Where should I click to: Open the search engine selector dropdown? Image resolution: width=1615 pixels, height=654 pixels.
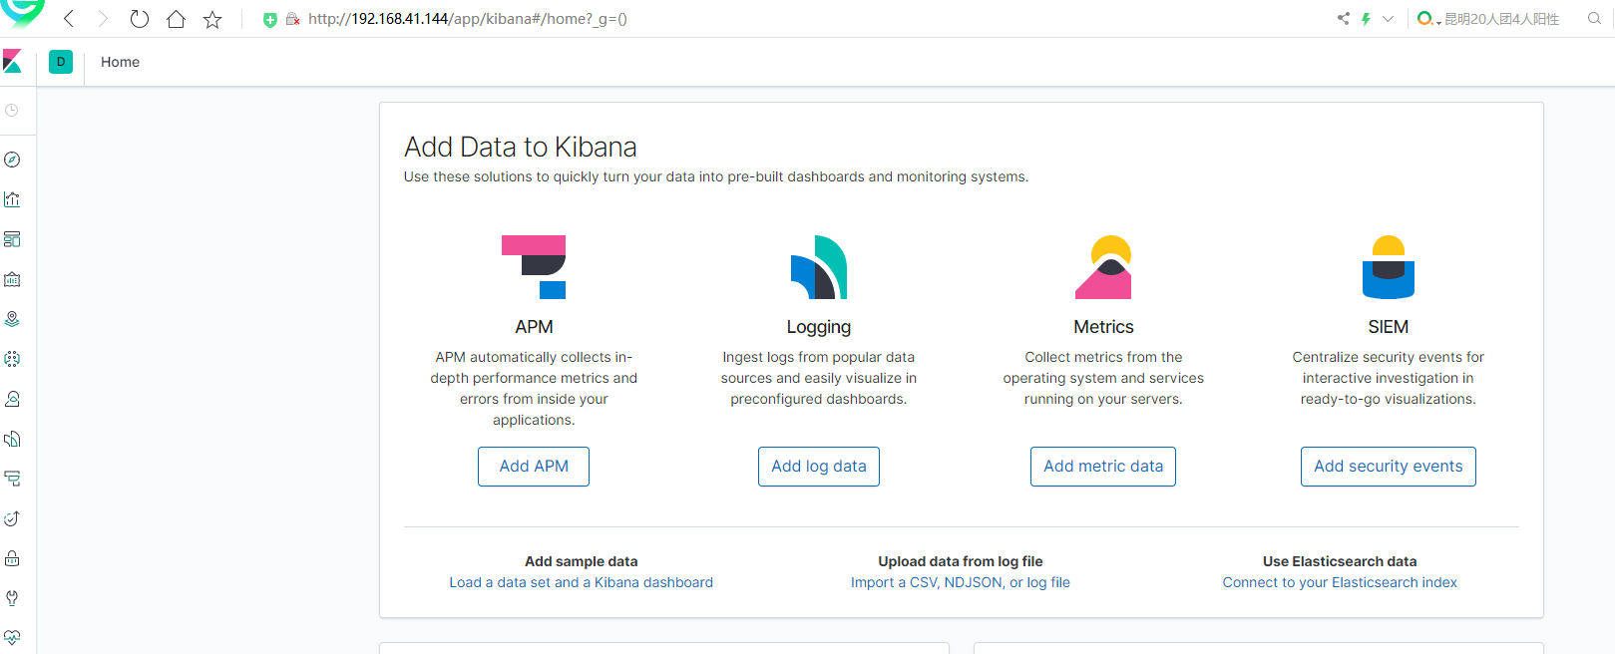click(1428, 19)
